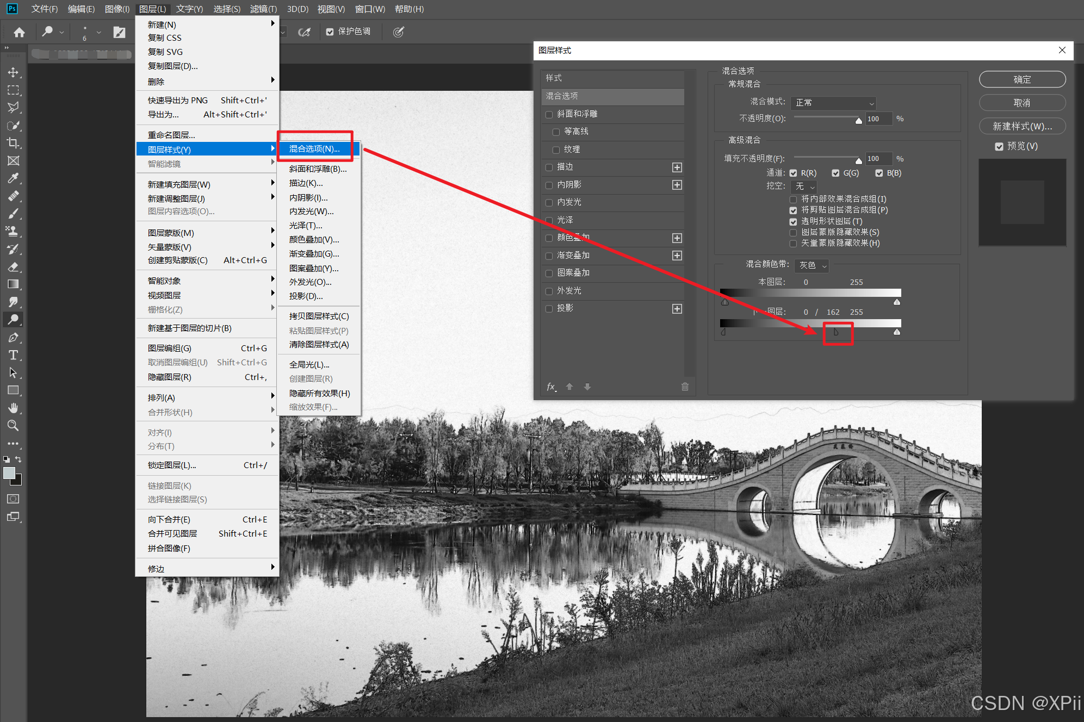The height and width of the screenshot is (722, 1084).
Task: Toggle the 预览(V) preview checkbox
Action: 999,146
